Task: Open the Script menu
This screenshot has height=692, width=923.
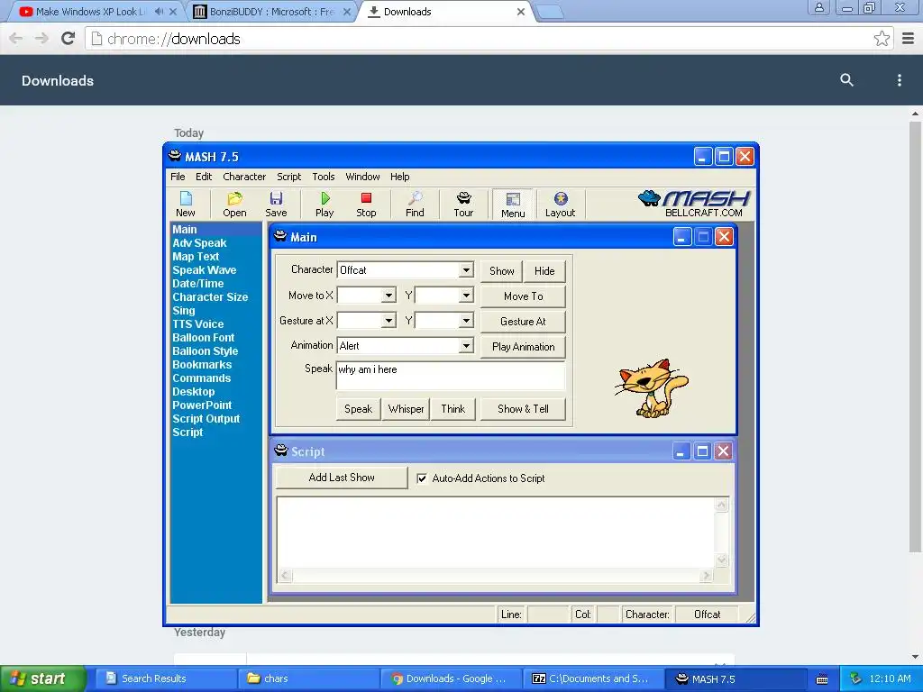Action: [289, 177]
